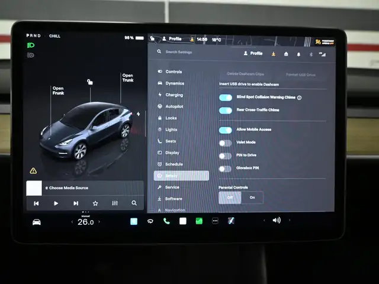
Task: Open green energy app icon
Action: coord(199,221)
